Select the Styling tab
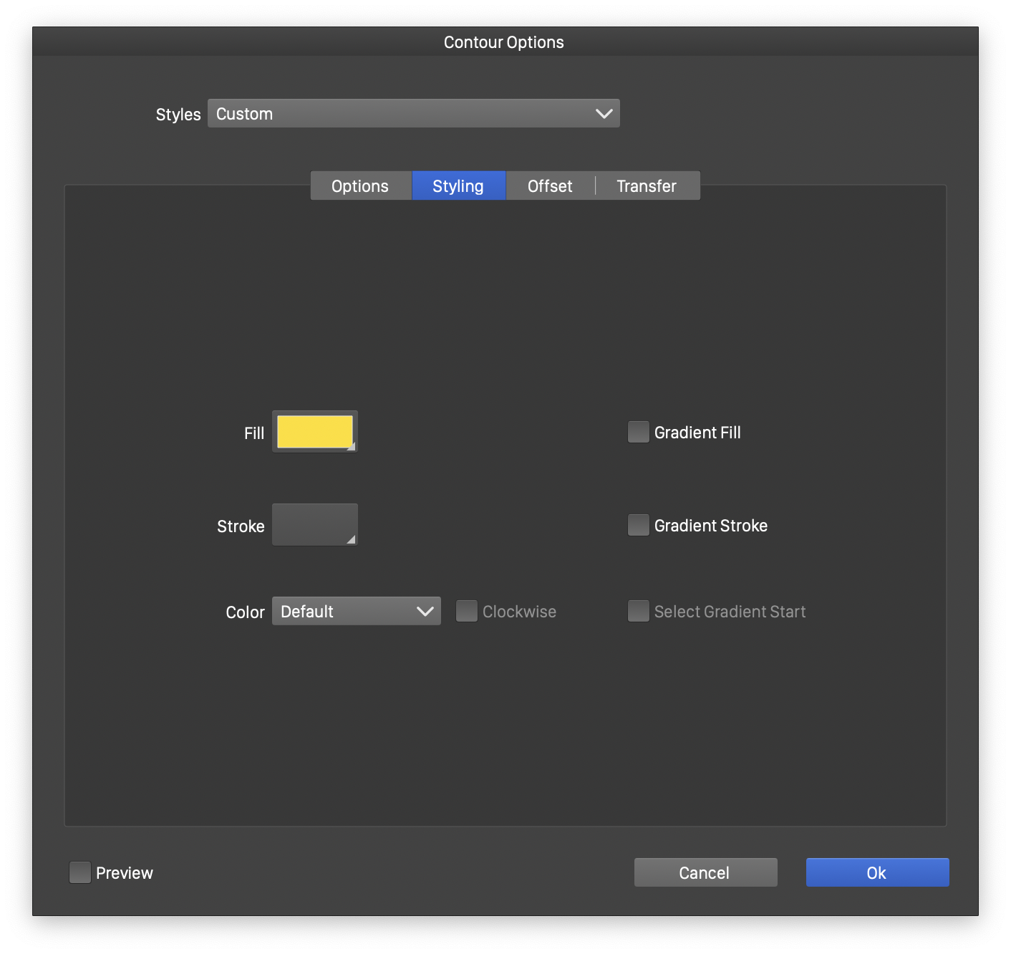1011x954 pixels. (458, 186)
